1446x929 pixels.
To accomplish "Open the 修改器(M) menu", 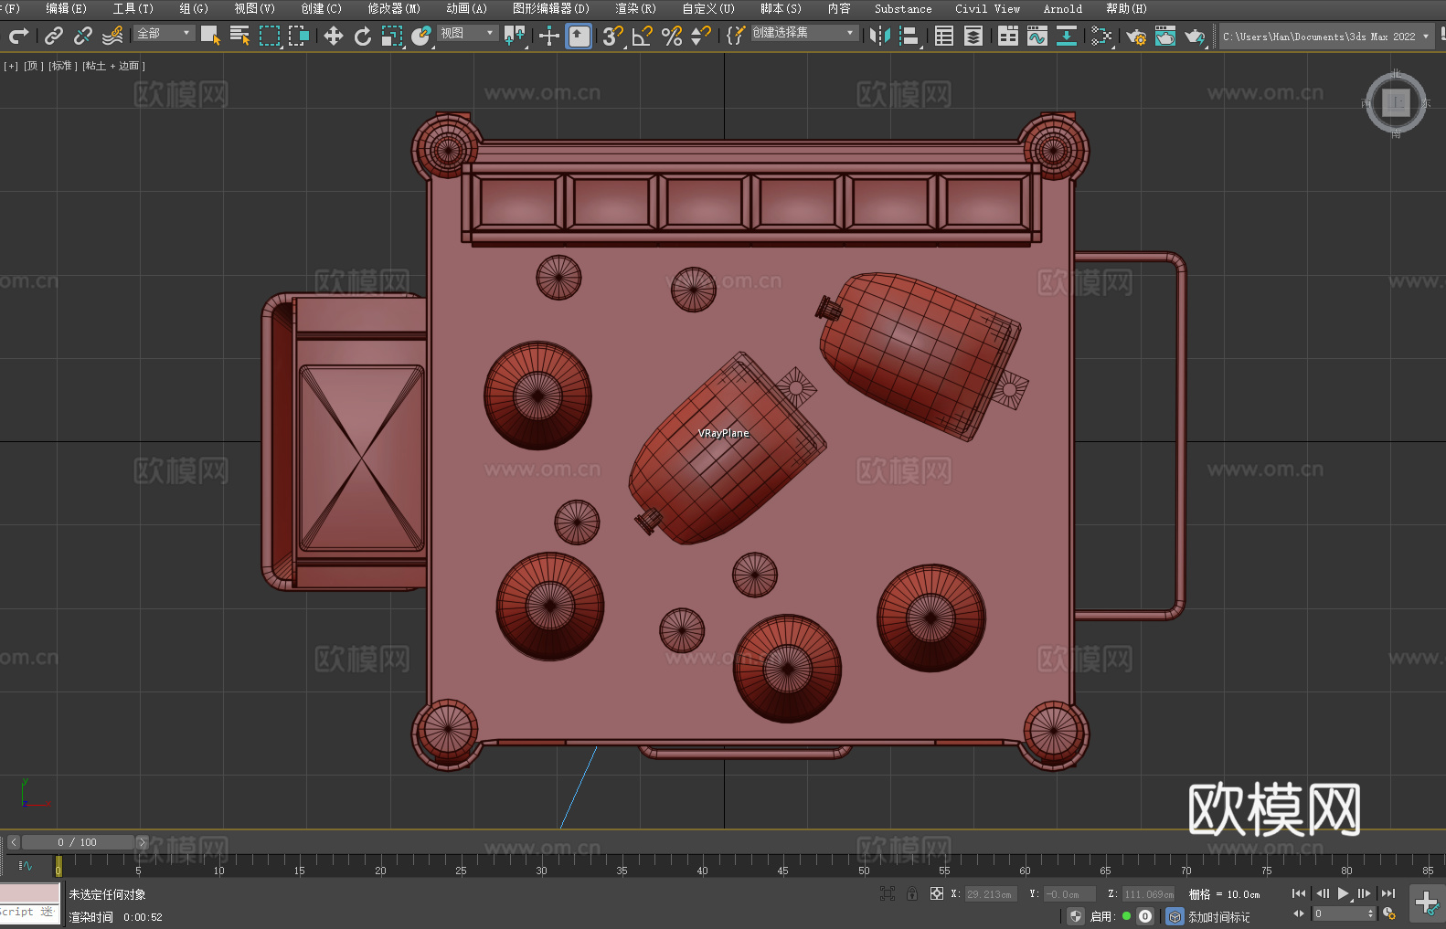I will click(394, 8).
